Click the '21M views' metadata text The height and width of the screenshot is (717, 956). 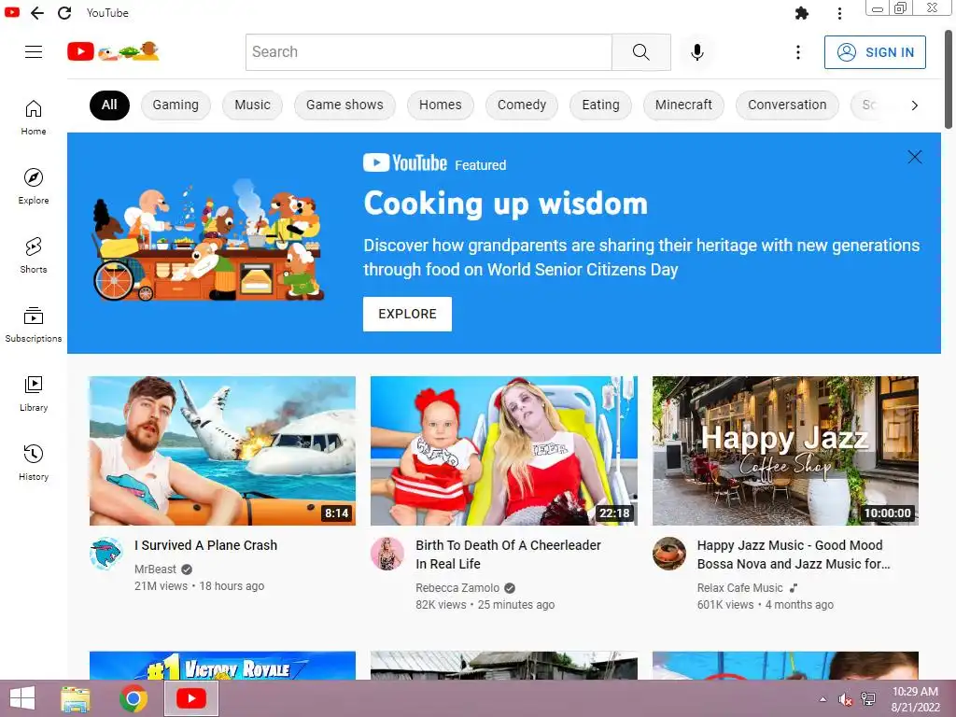coord(161,586)
